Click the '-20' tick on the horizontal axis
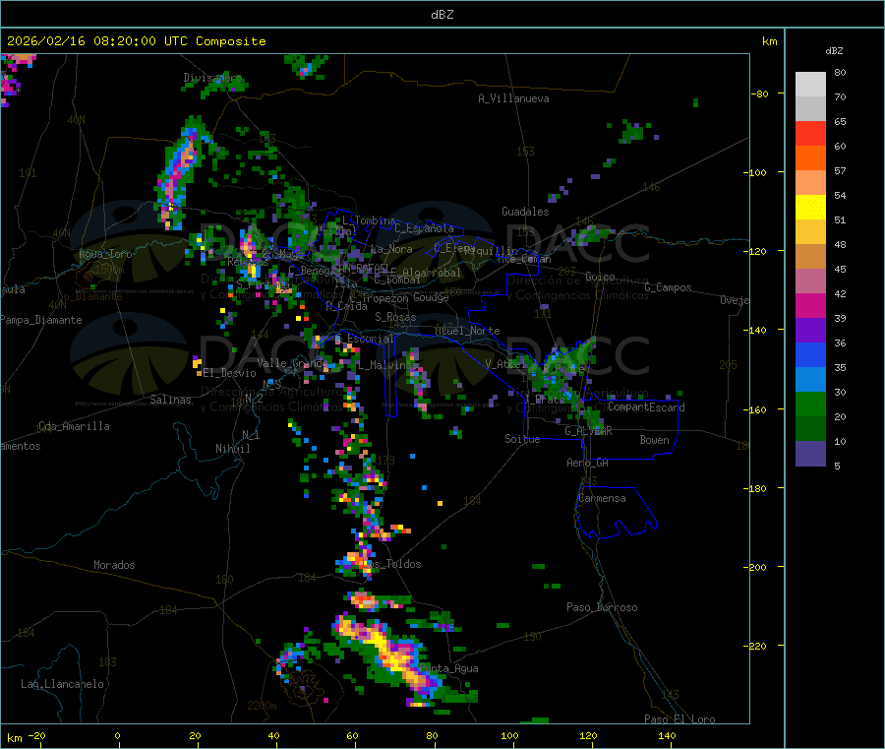 coord(36,735)
